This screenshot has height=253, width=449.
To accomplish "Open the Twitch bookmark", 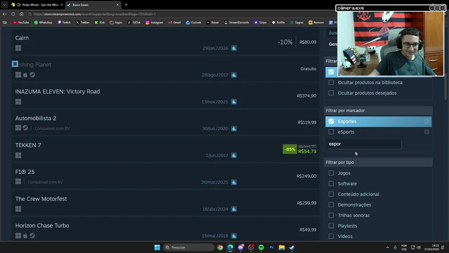I will pos(64,22).
